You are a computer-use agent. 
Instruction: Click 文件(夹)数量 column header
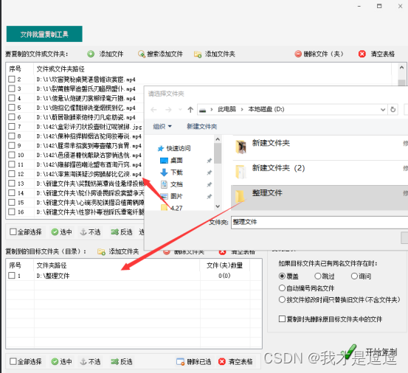(224, 265)
